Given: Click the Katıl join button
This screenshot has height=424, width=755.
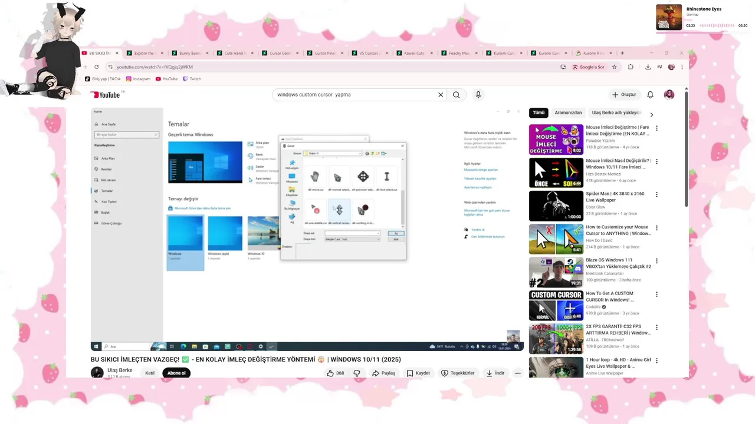Looking at the screenshot, I should point(150,373).
